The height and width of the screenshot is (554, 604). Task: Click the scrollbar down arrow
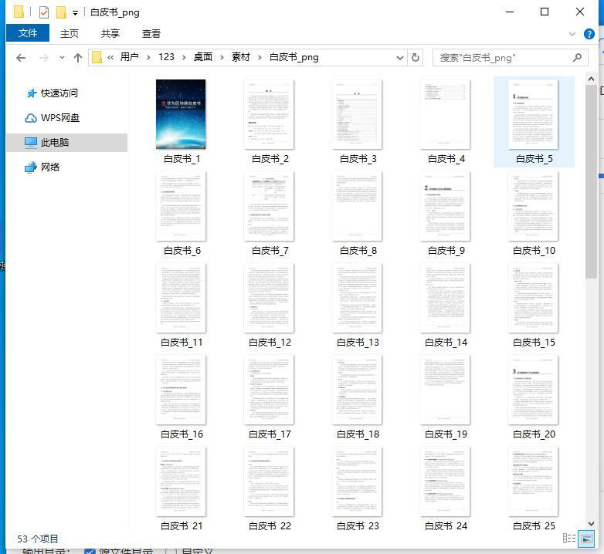coord(592,523)
